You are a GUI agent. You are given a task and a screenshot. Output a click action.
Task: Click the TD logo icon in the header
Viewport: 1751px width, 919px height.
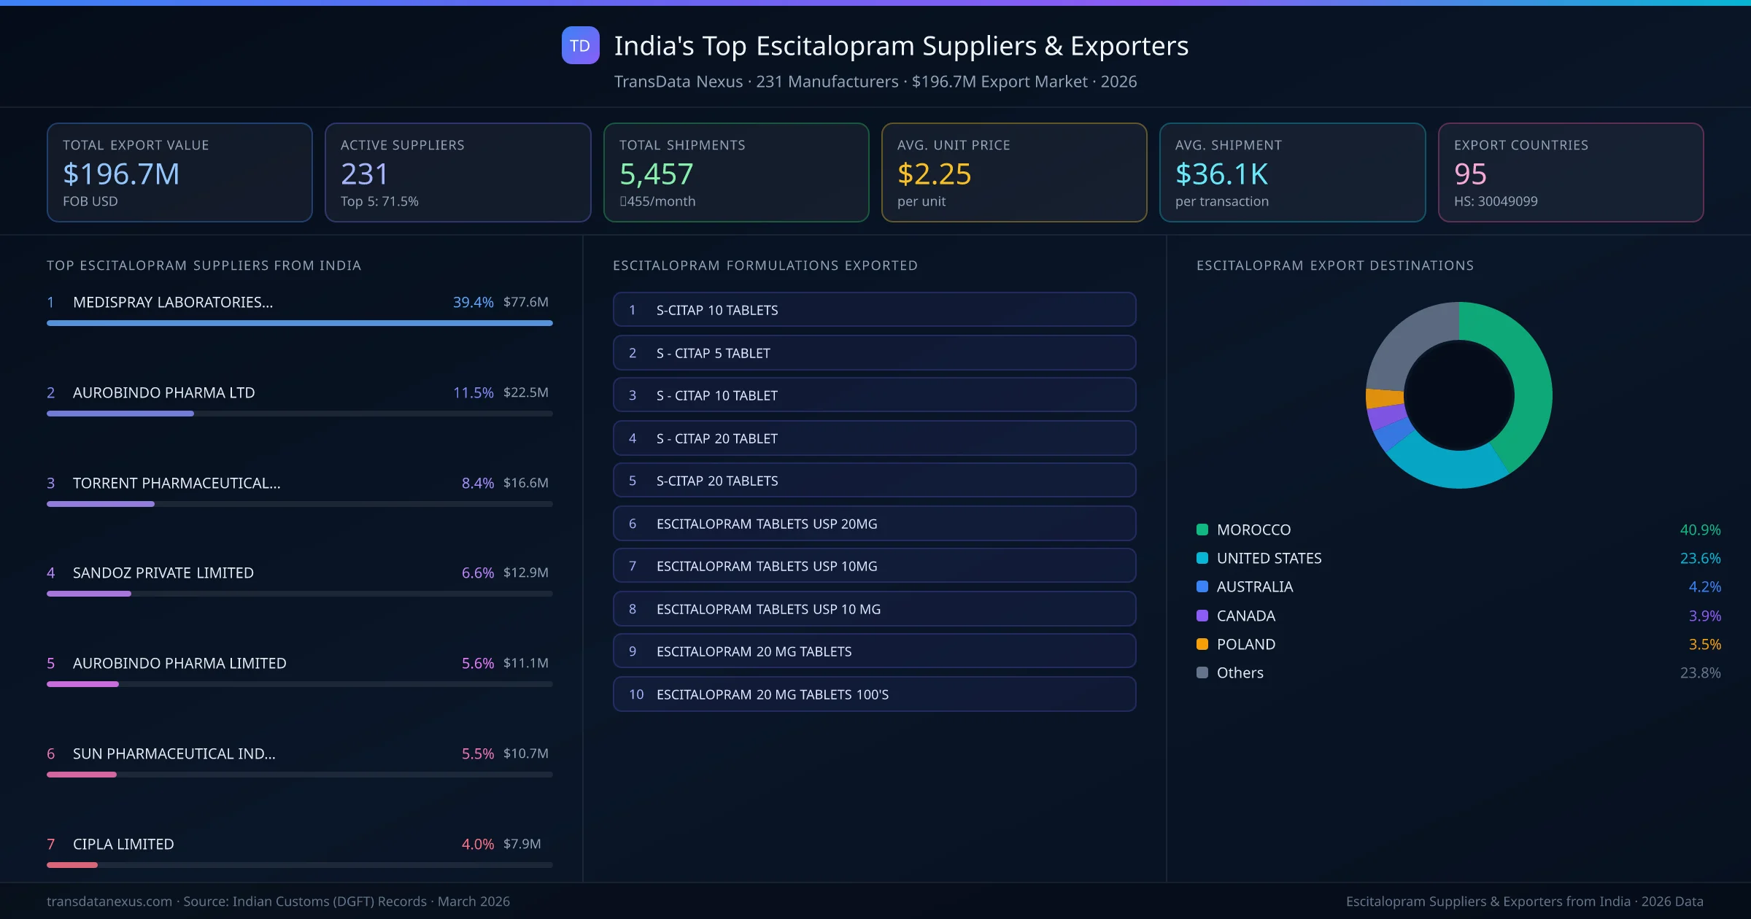[580, 46]
